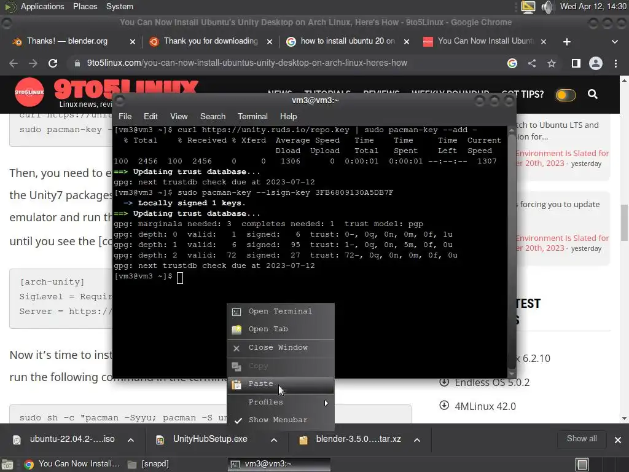Choose Open Tab in context menu
The width and height of the screenshot is (629, 472).
[280, 329]
